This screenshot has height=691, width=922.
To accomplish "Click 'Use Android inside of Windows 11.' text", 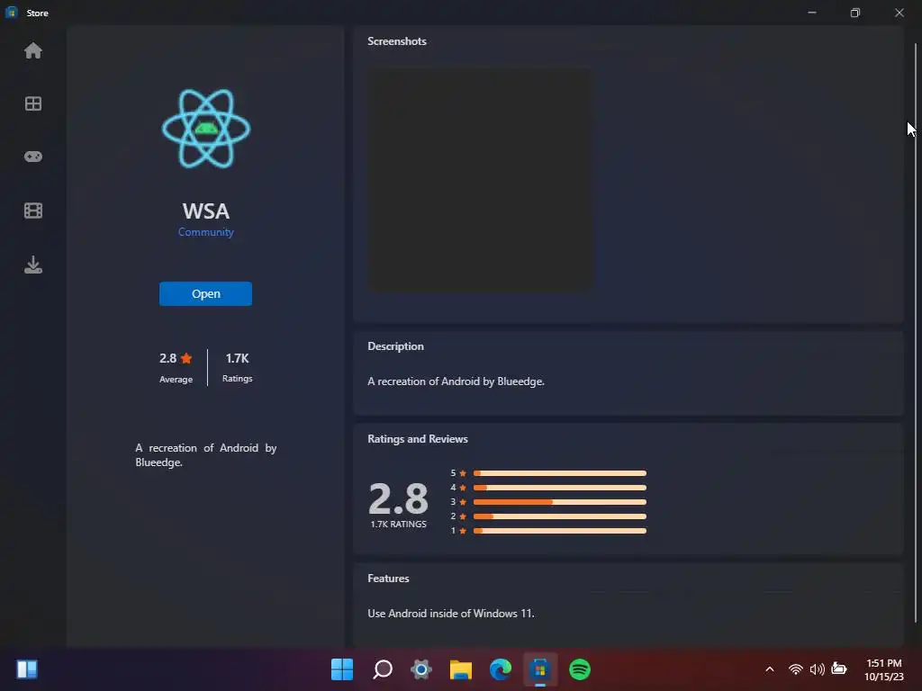I will click(451, 614).
